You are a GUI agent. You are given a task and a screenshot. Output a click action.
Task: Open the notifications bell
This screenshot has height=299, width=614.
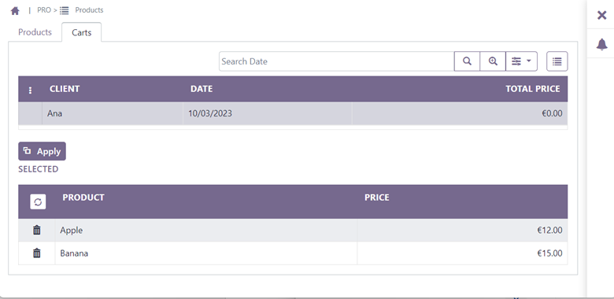click(601, 44)
